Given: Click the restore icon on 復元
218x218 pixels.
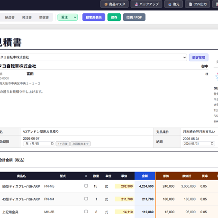Looking at the screenshot, I should 170,4.
